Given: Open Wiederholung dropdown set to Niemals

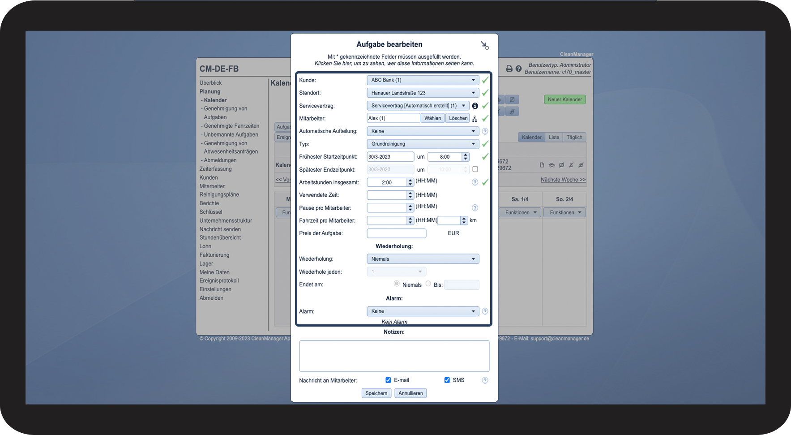Looking at the screenshot, I should pyautogui.click(x=423, y=259).
